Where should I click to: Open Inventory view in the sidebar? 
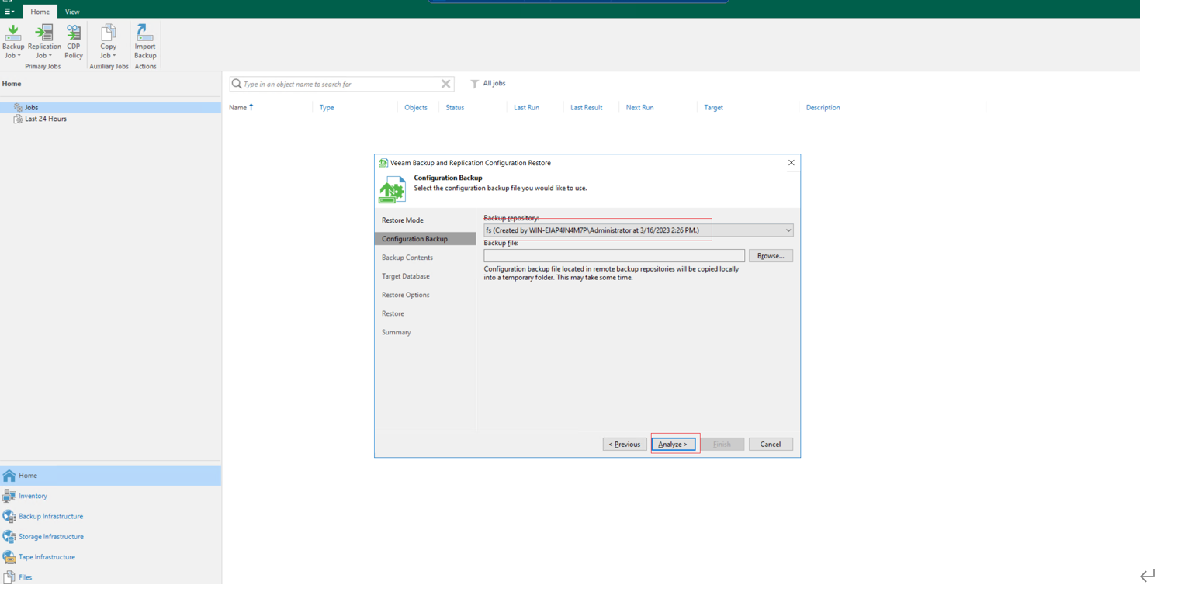33,496
